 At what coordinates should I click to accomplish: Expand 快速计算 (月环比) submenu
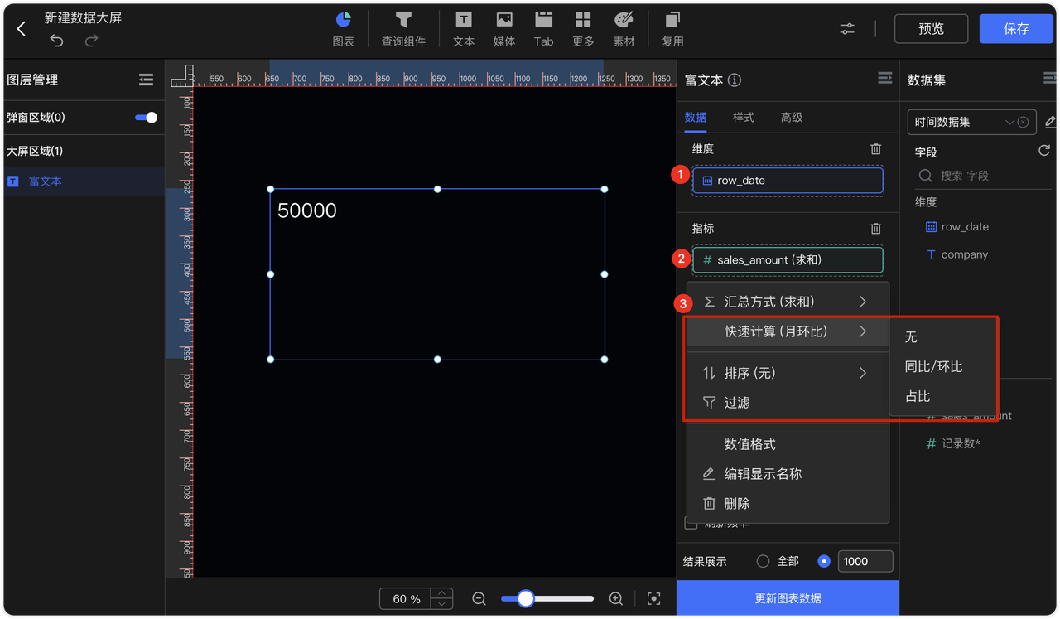(788, 331)
